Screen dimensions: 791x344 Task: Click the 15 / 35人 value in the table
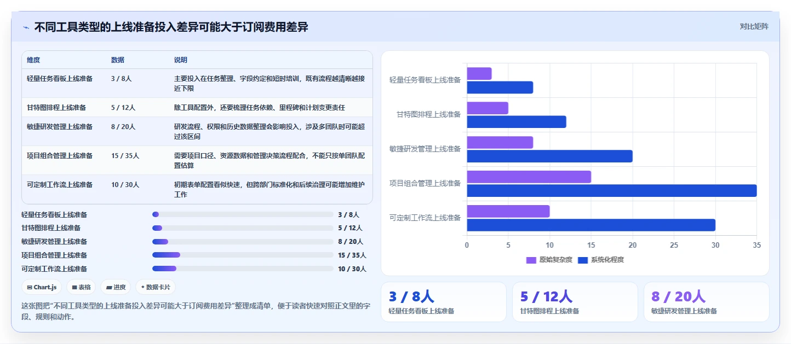coord(125,156)
